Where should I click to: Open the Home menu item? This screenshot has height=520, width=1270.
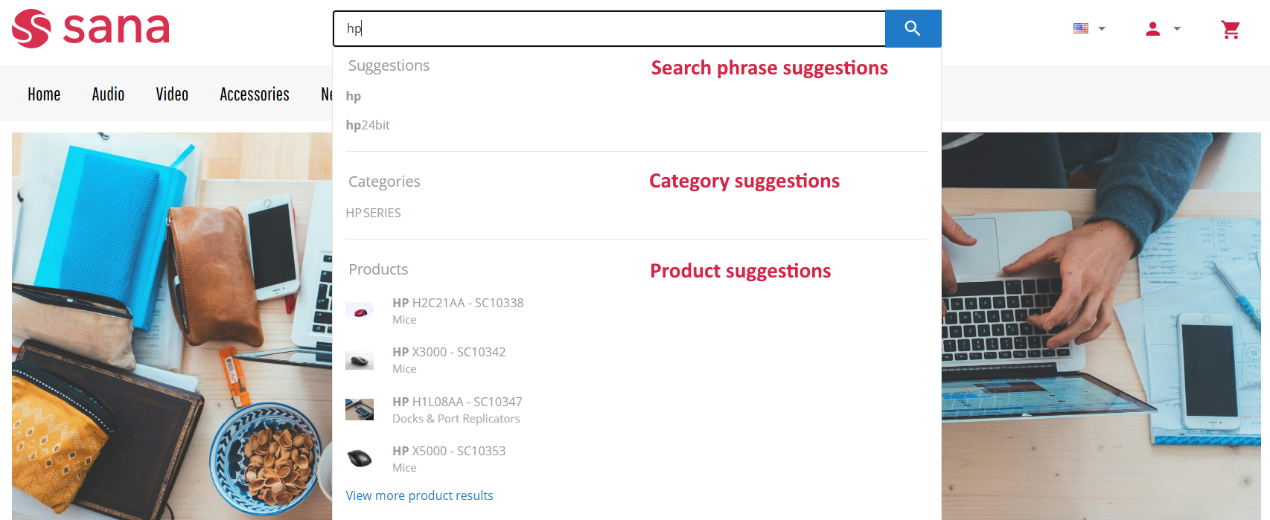pyautogui.click(x=44, y=94)
